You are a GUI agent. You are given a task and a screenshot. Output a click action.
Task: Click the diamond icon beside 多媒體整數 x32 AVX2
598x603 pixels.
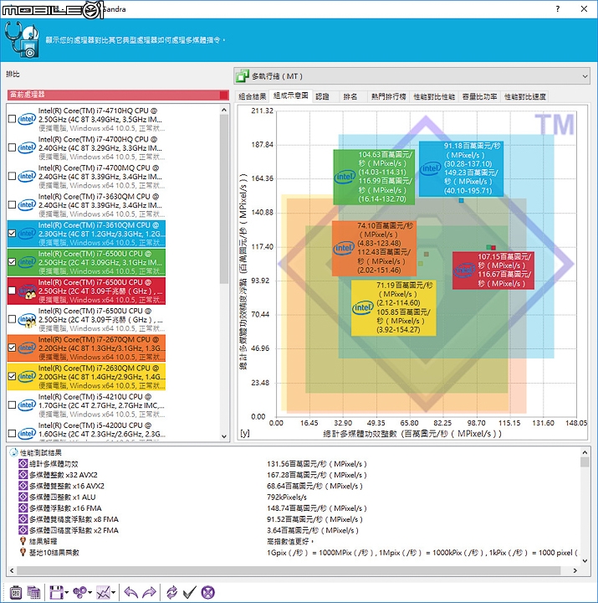[23, 475]
